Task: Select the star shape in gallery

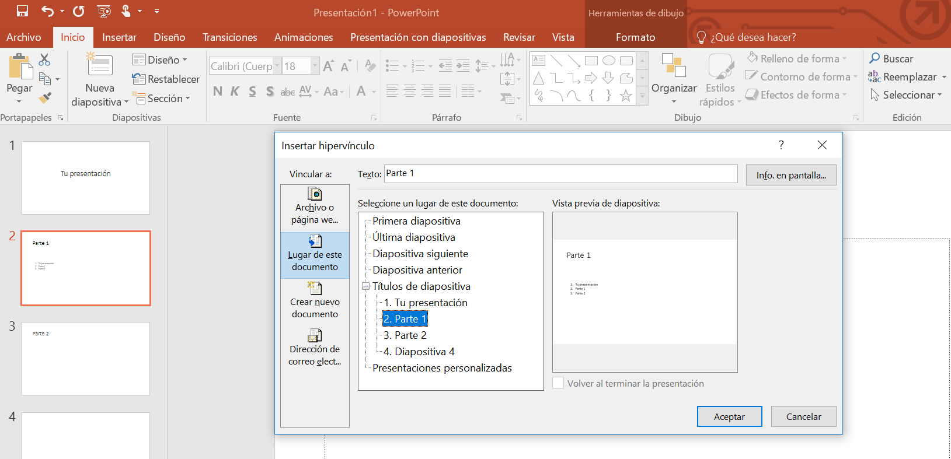Action: [626, 96]
